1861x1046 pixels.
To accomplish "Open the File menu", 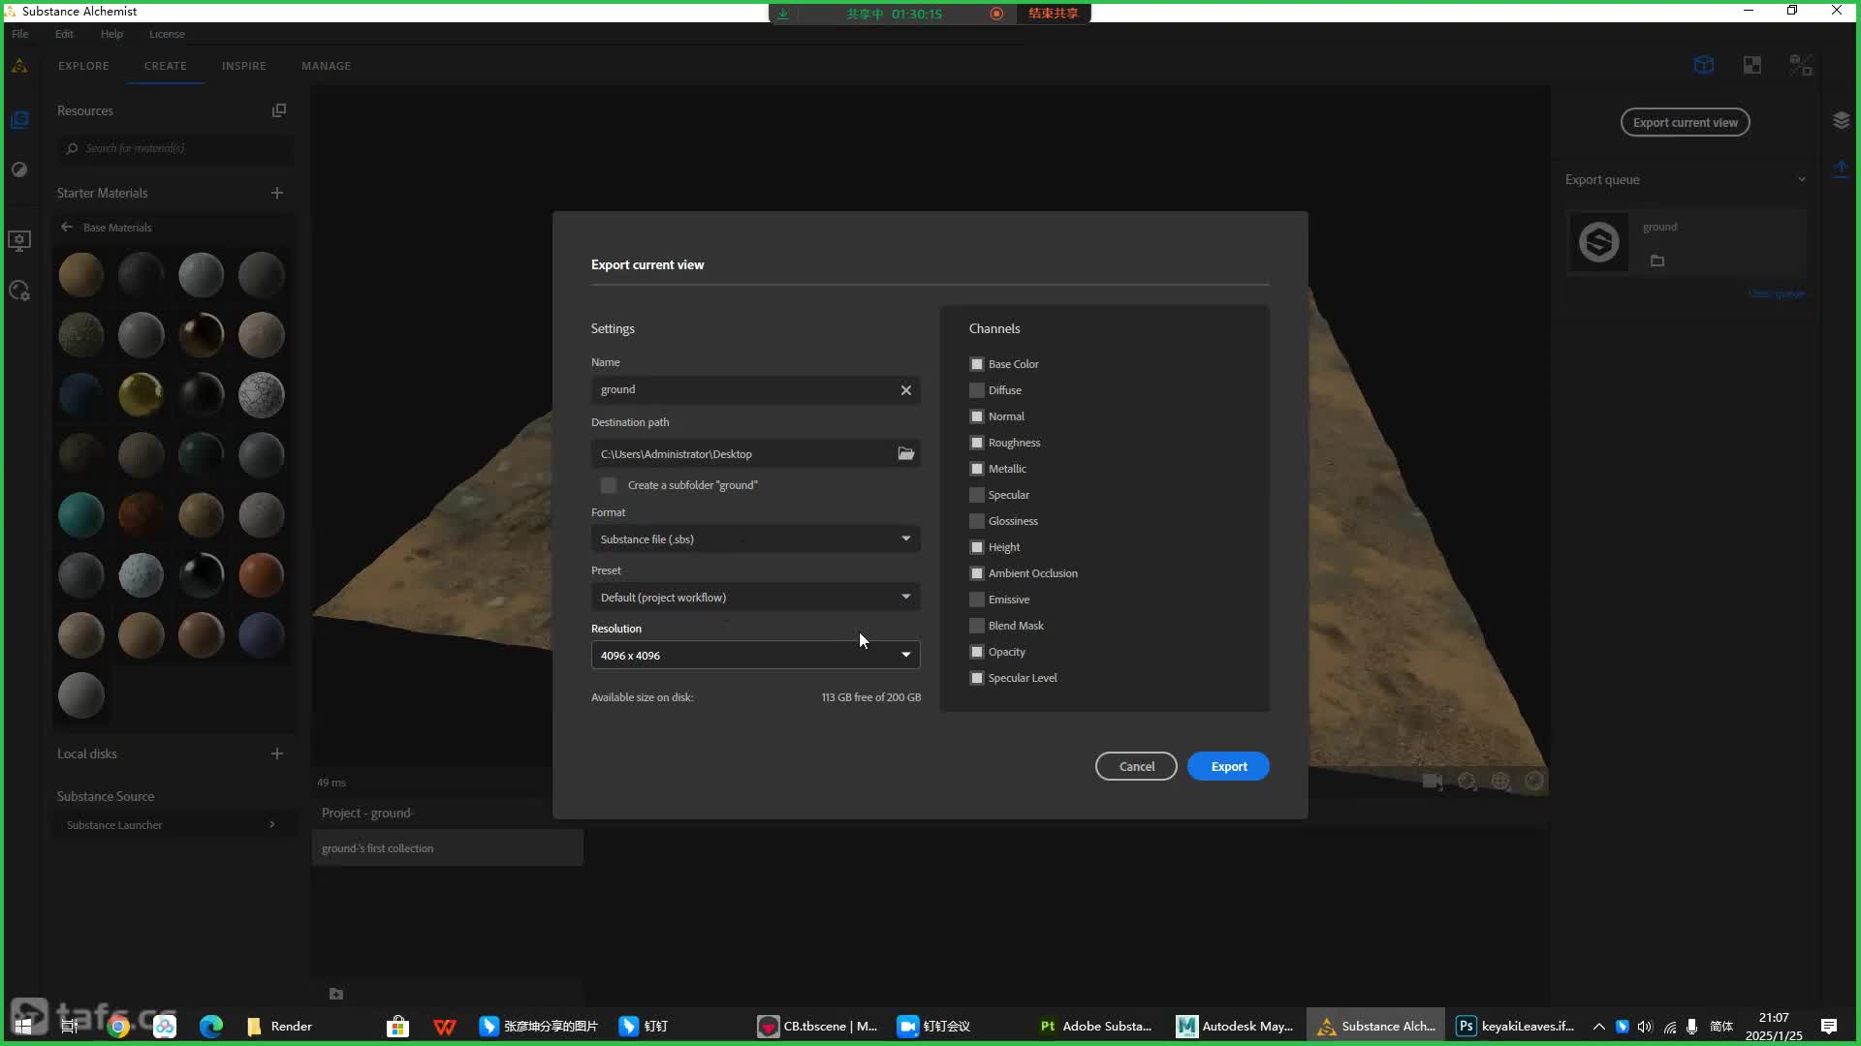I will [x=20, y=34].
